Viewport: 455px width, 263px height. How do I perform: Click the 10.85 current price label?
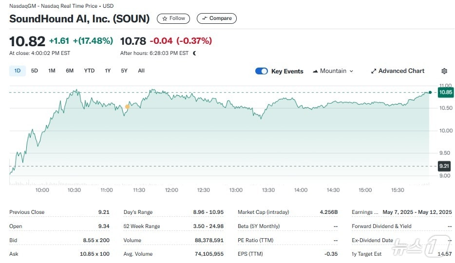coord(445,92)
